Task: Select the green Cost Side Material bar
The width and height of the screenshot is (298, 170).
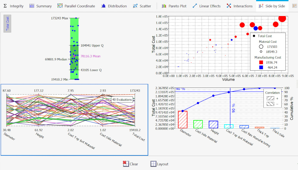Action: (x=198, y=124)
